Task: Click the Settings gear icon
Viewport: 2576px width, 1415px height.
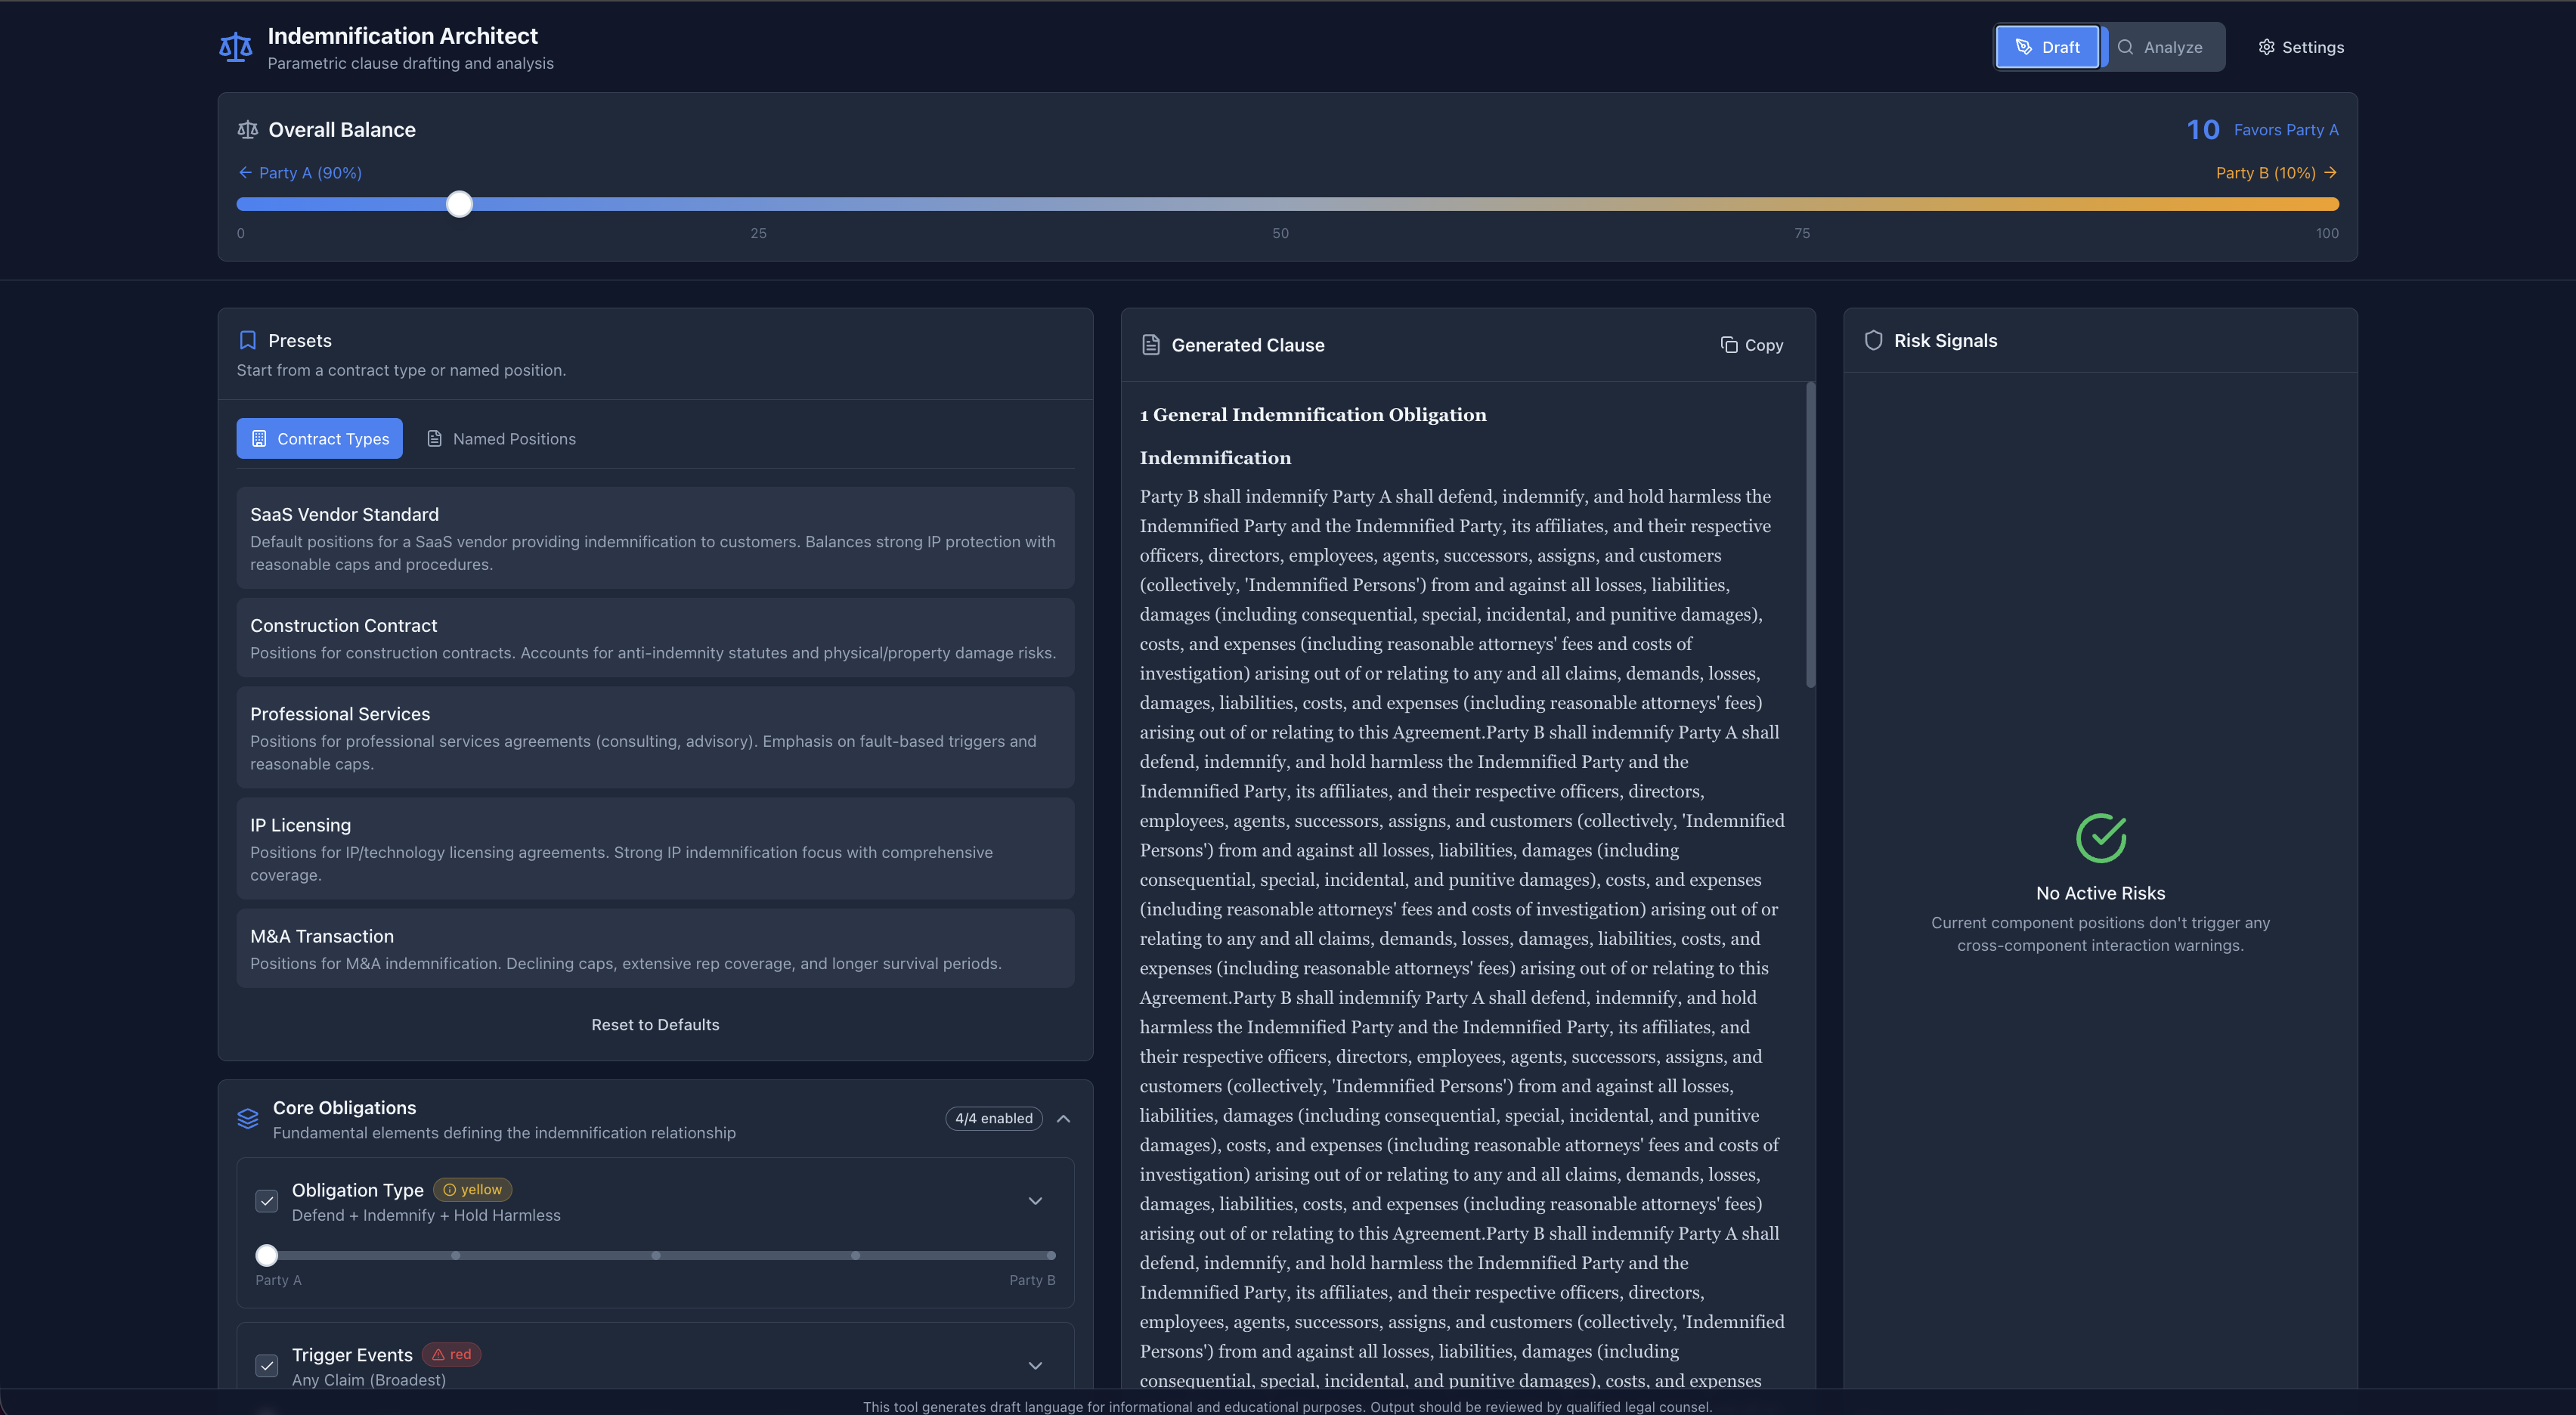Action: coord(2267,47)
